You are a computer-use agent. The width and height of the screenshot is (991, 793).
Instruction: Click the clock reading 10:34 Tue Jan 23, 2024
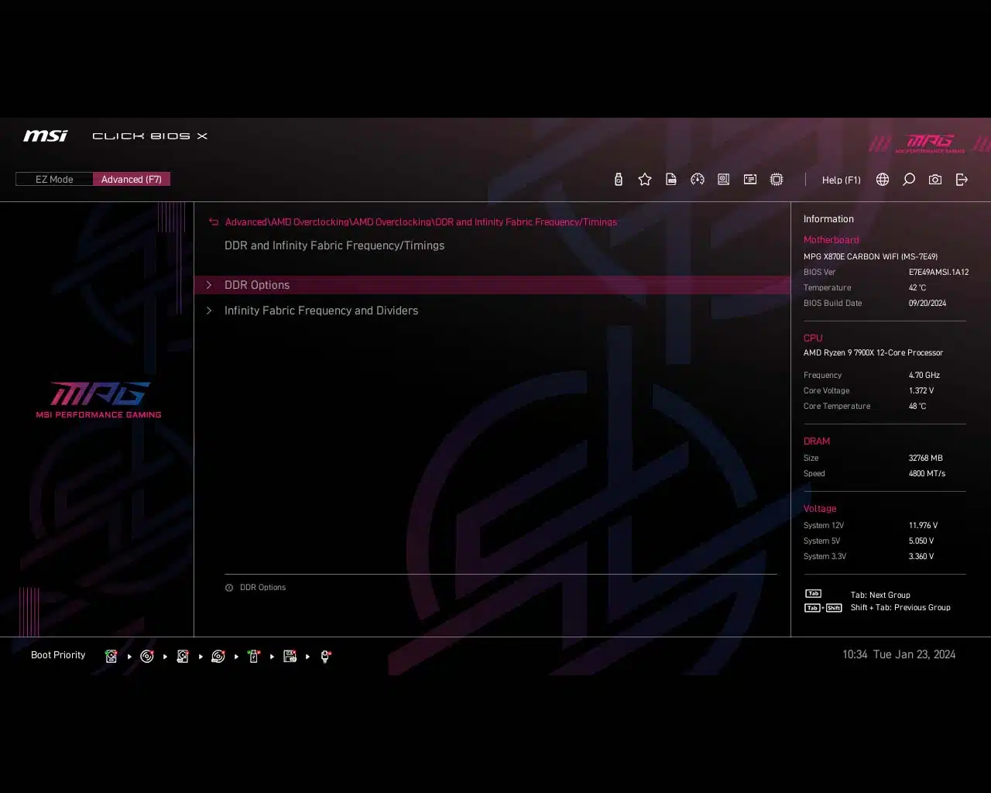coord(899,655)
